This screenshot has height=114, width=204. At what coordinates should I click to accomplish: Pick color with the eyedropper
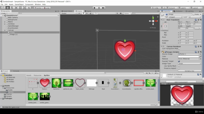[x=200, y=56]
